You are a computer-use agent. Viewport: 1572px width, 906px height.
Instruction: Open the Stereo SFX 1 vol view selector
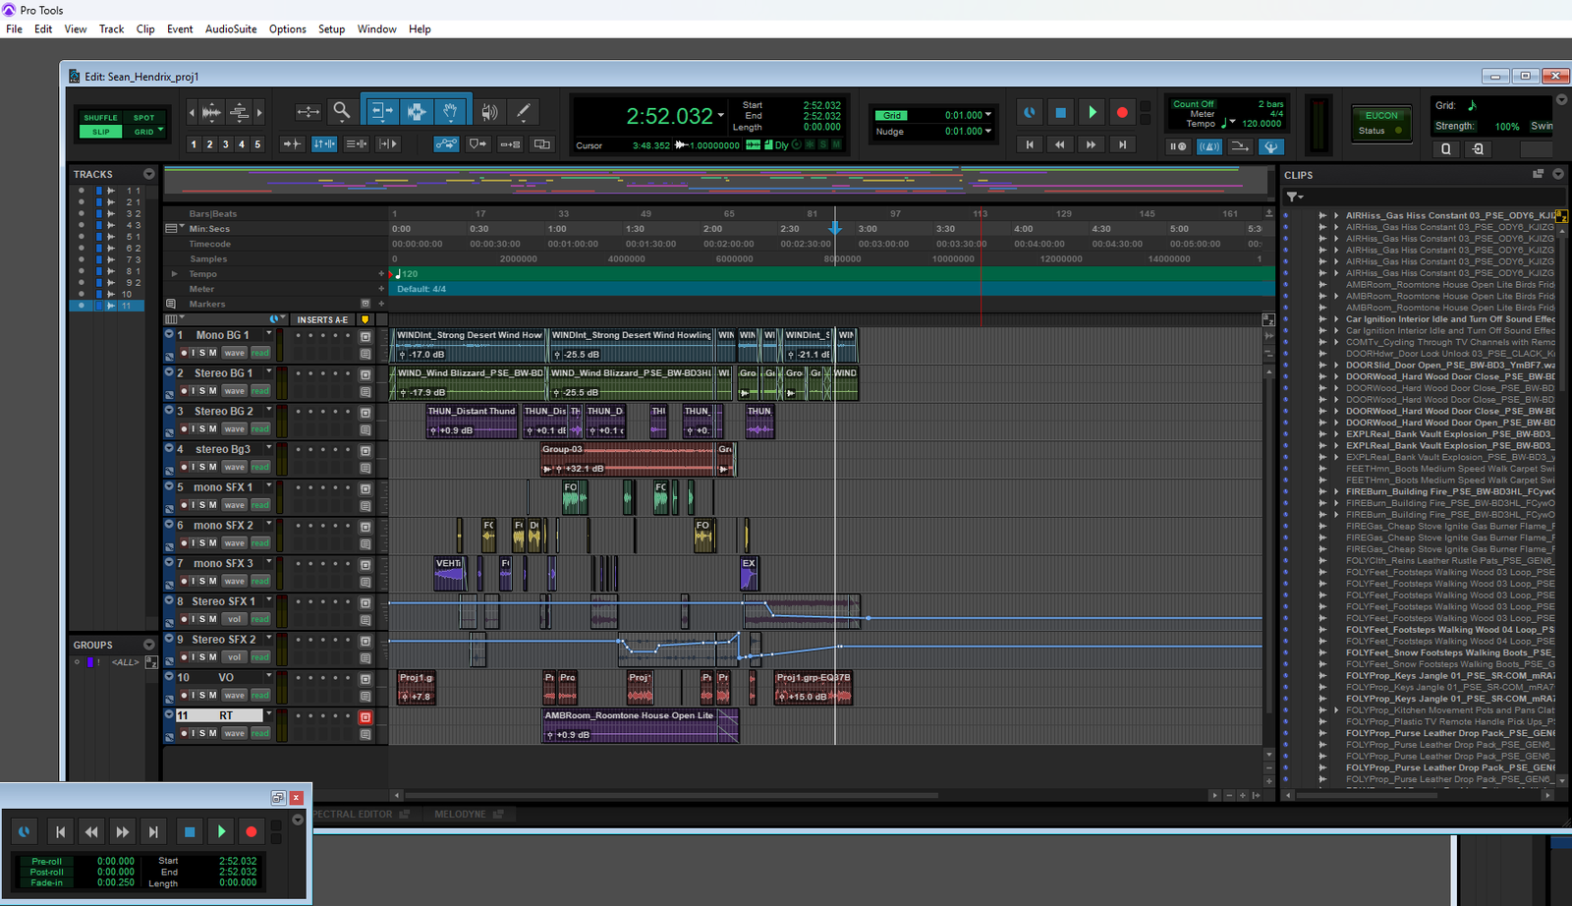point(234,619)
